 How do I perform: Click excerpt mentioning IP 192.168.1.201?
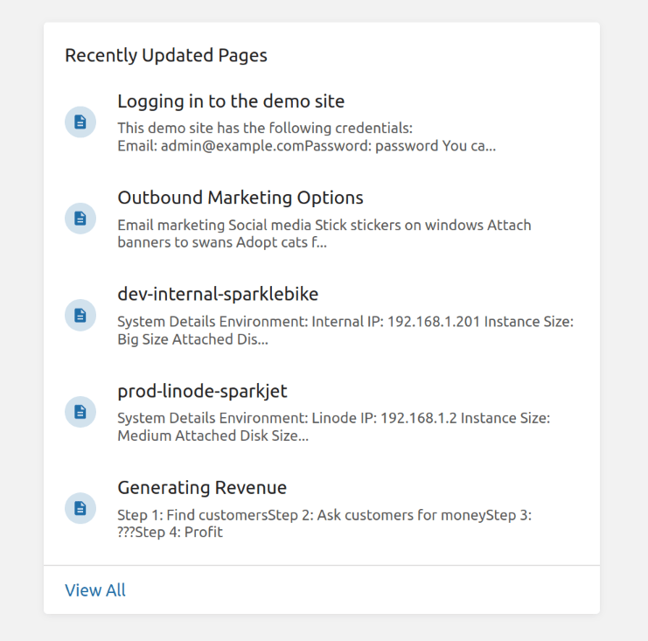(345, 331)
